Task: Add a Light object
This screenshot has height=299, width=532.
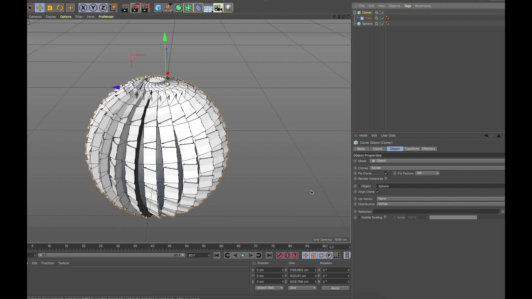Action: [228, 7]
